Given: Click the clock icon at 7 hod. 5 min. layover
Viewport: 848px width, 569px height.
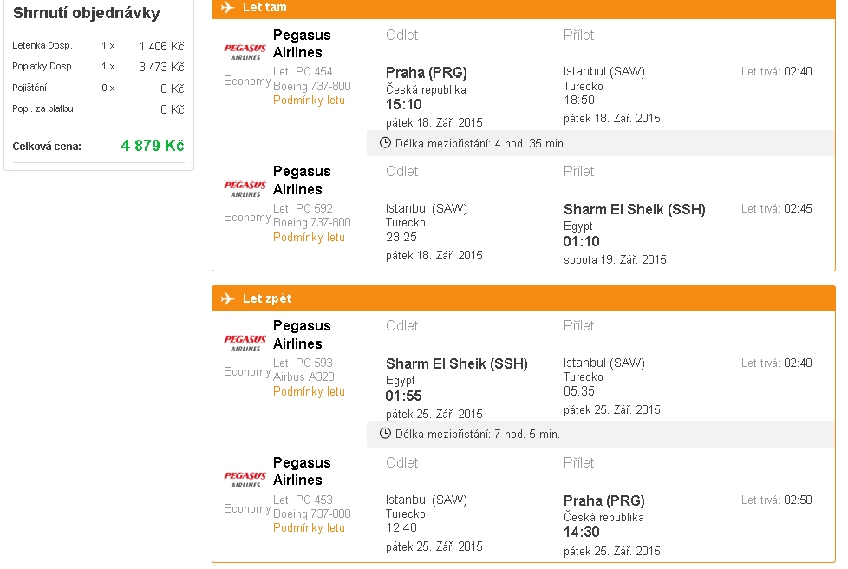Looking at the screenshot, I should (x=385, y=433).
